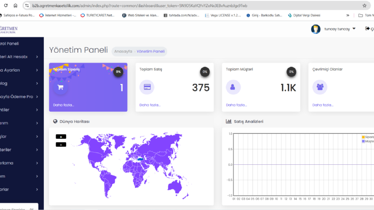
Task: Click the Yönetim Paneli breadcrumb link
Action: tap(150, 51)
